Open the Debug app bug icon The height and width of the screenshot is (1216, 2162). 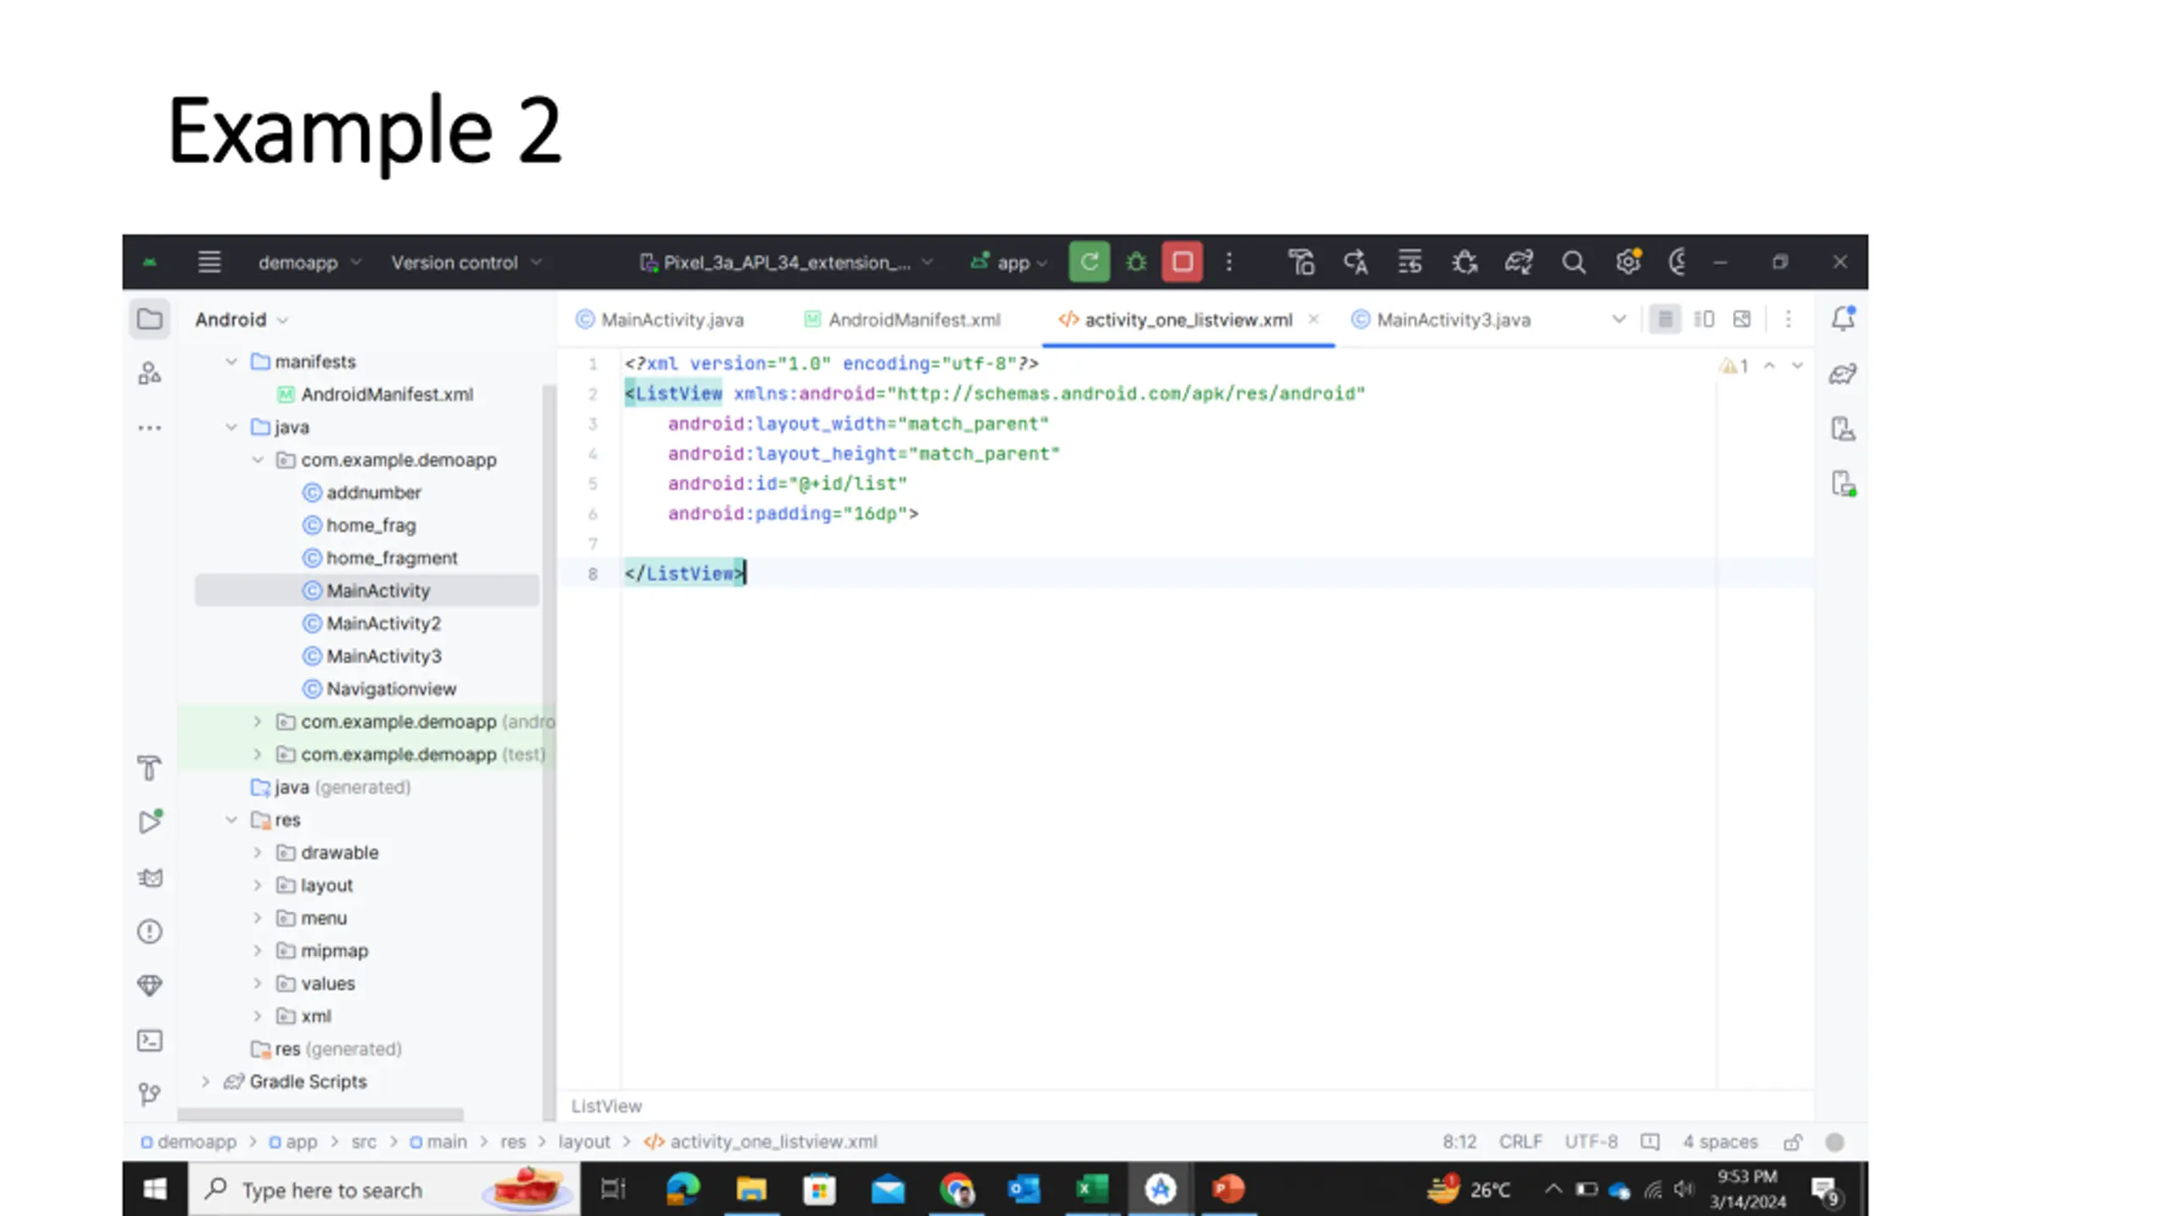1136,262
